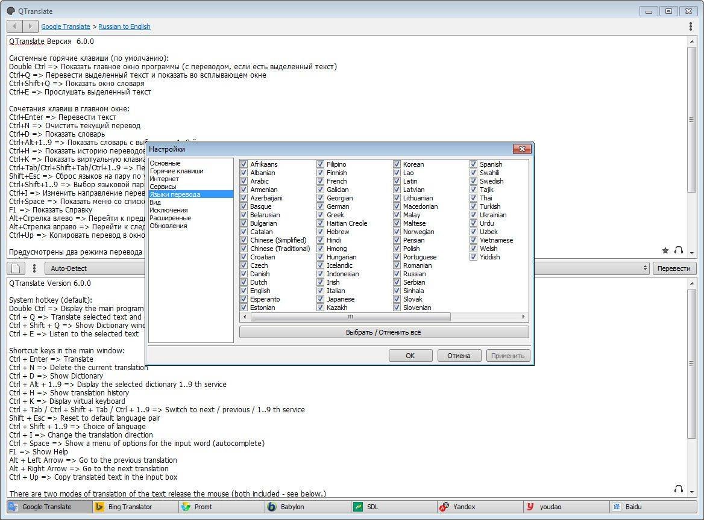Click scroll-down arrow in translation pane
704x520 pixels.
pos(691,492)
